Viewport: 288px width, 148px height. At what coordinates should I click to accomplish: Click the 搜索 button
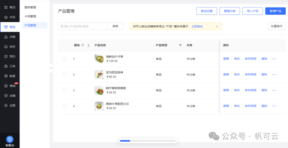(x=115, y=26)
